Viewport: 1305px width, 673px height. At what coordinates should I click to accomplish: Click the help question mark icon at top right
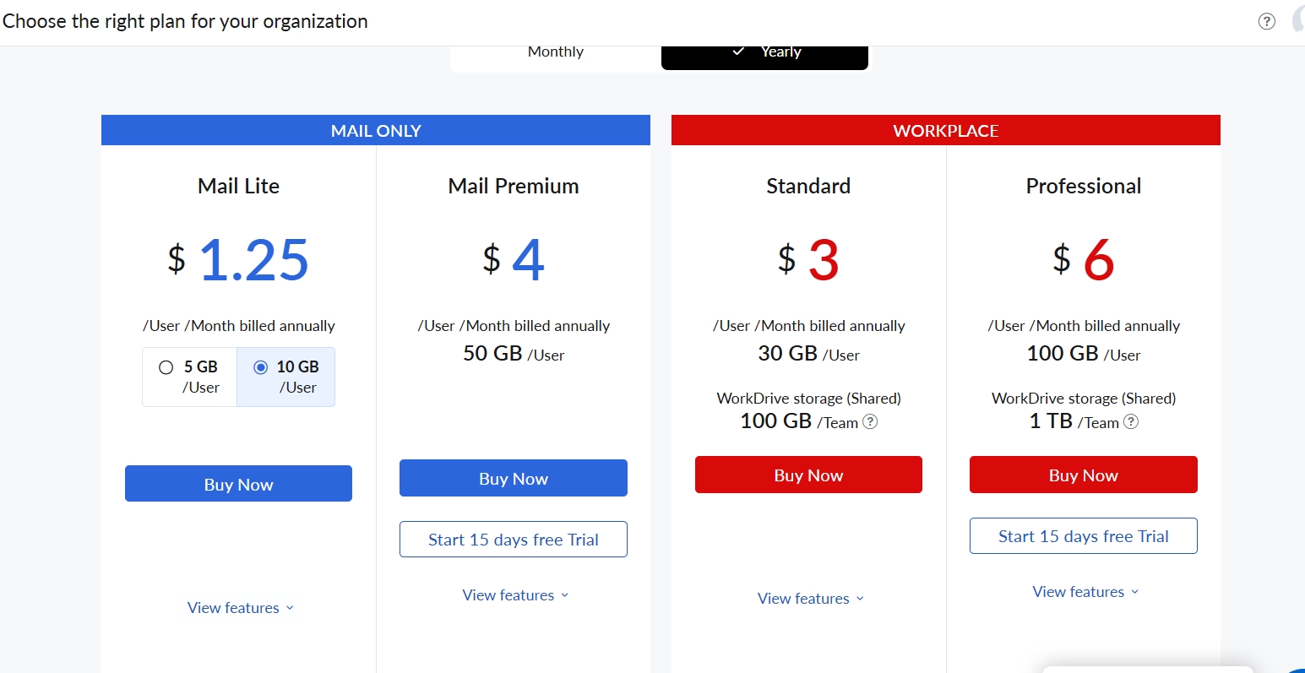coord(1266,22)
